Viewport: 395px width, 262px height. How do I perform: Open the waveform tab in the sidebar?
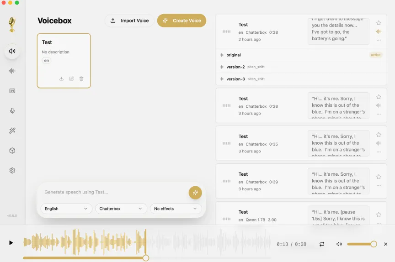(x=12, y=71)
